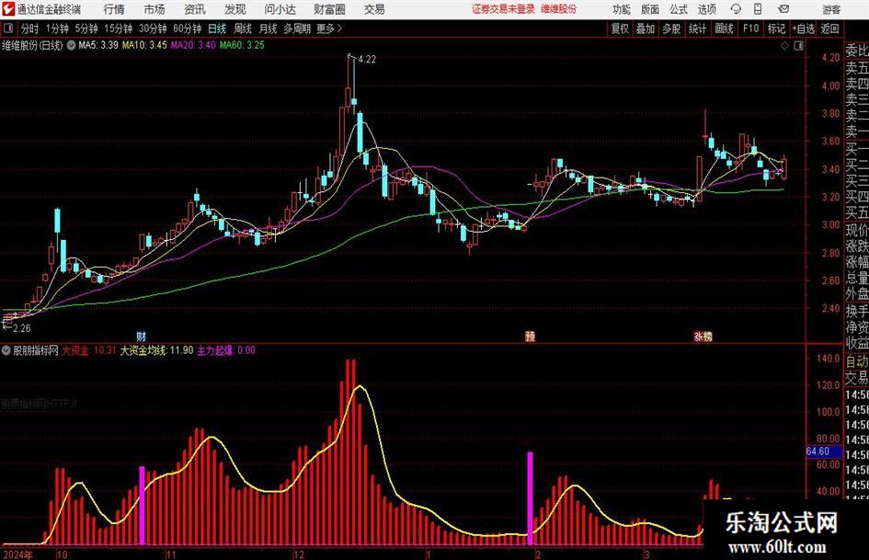Click the MA20: 3.40 label

193,45
